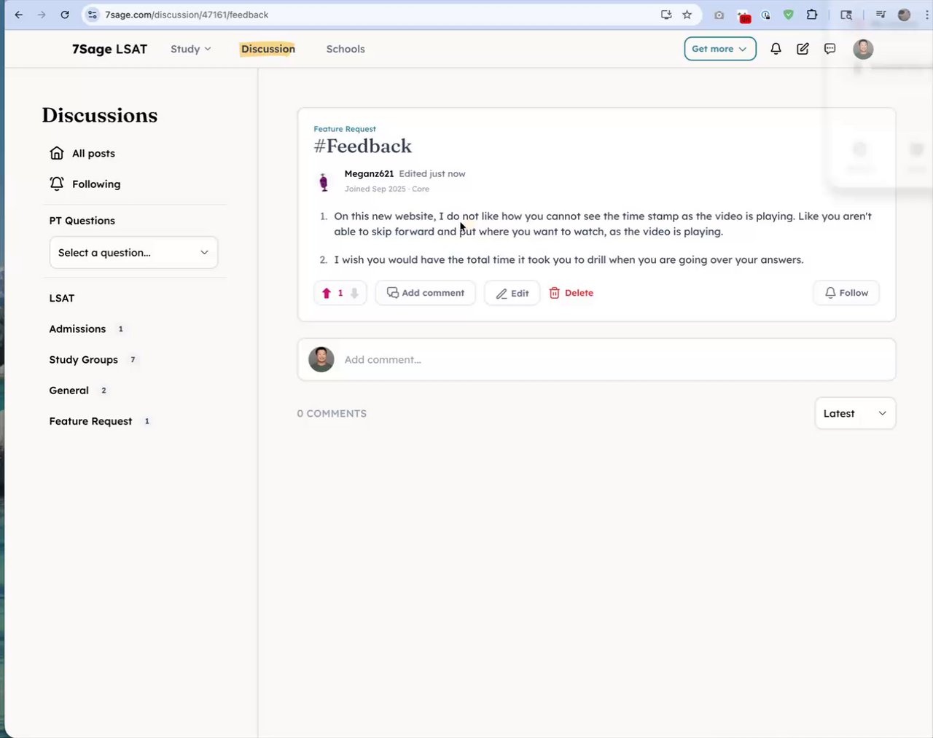This screenshot has height=738, width=933.
Task: Click the Joined Sep 2025 · Core text
Action: click(387, 189)
